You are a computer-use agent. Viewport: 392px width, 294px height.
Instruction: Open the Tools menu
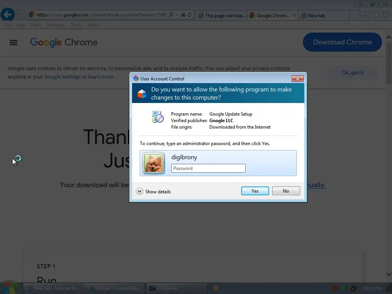click(x=76, y=25)
